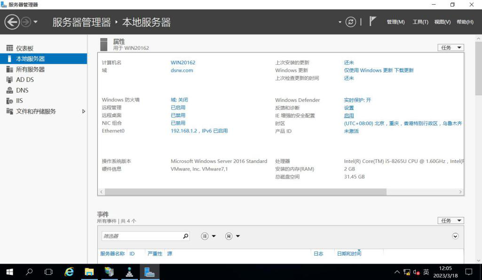This screenshot has height=280, width=482.
Task: Refresh Server Manager with circular arrows icon
Action: coord(350,22)
